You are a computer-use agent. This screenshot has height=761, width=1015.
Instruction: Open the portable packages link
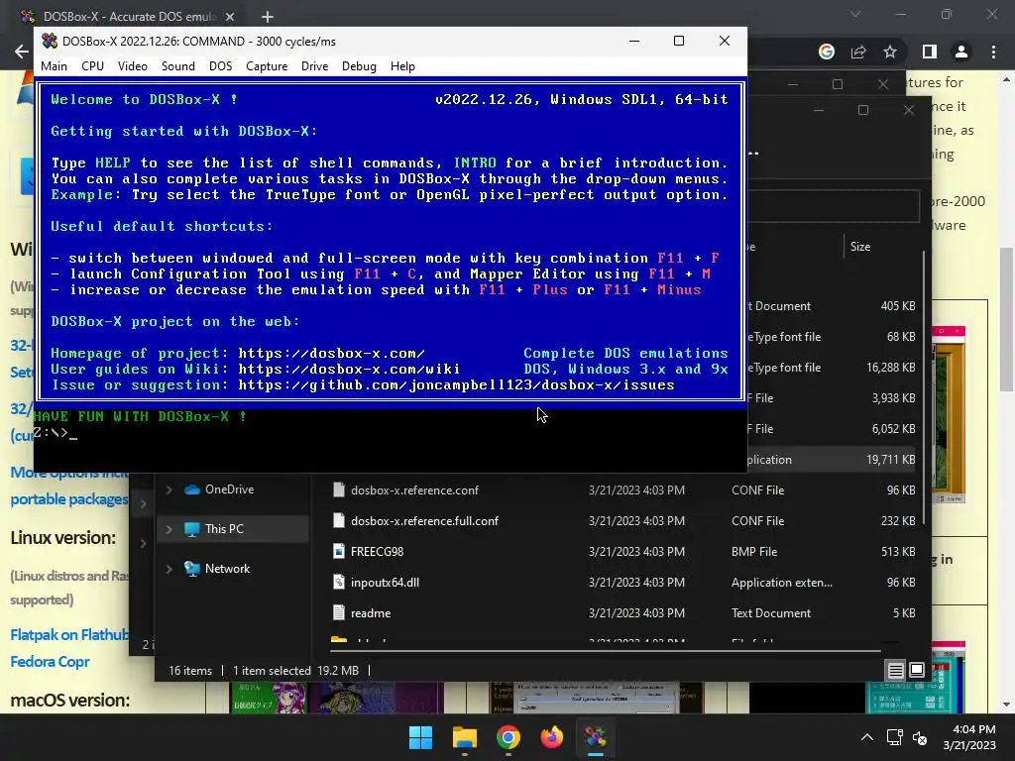click(69, 499)
